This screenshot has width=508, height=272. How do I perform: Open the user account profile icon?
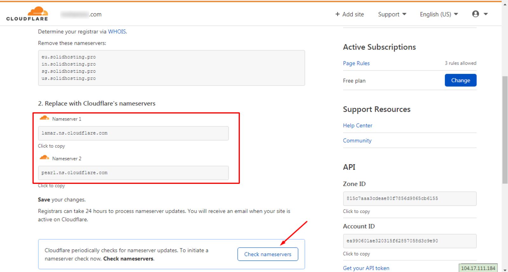tap(475, 14)
